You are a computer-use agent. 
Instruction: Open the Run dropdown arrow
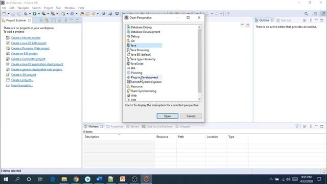[x=39, y=14]
